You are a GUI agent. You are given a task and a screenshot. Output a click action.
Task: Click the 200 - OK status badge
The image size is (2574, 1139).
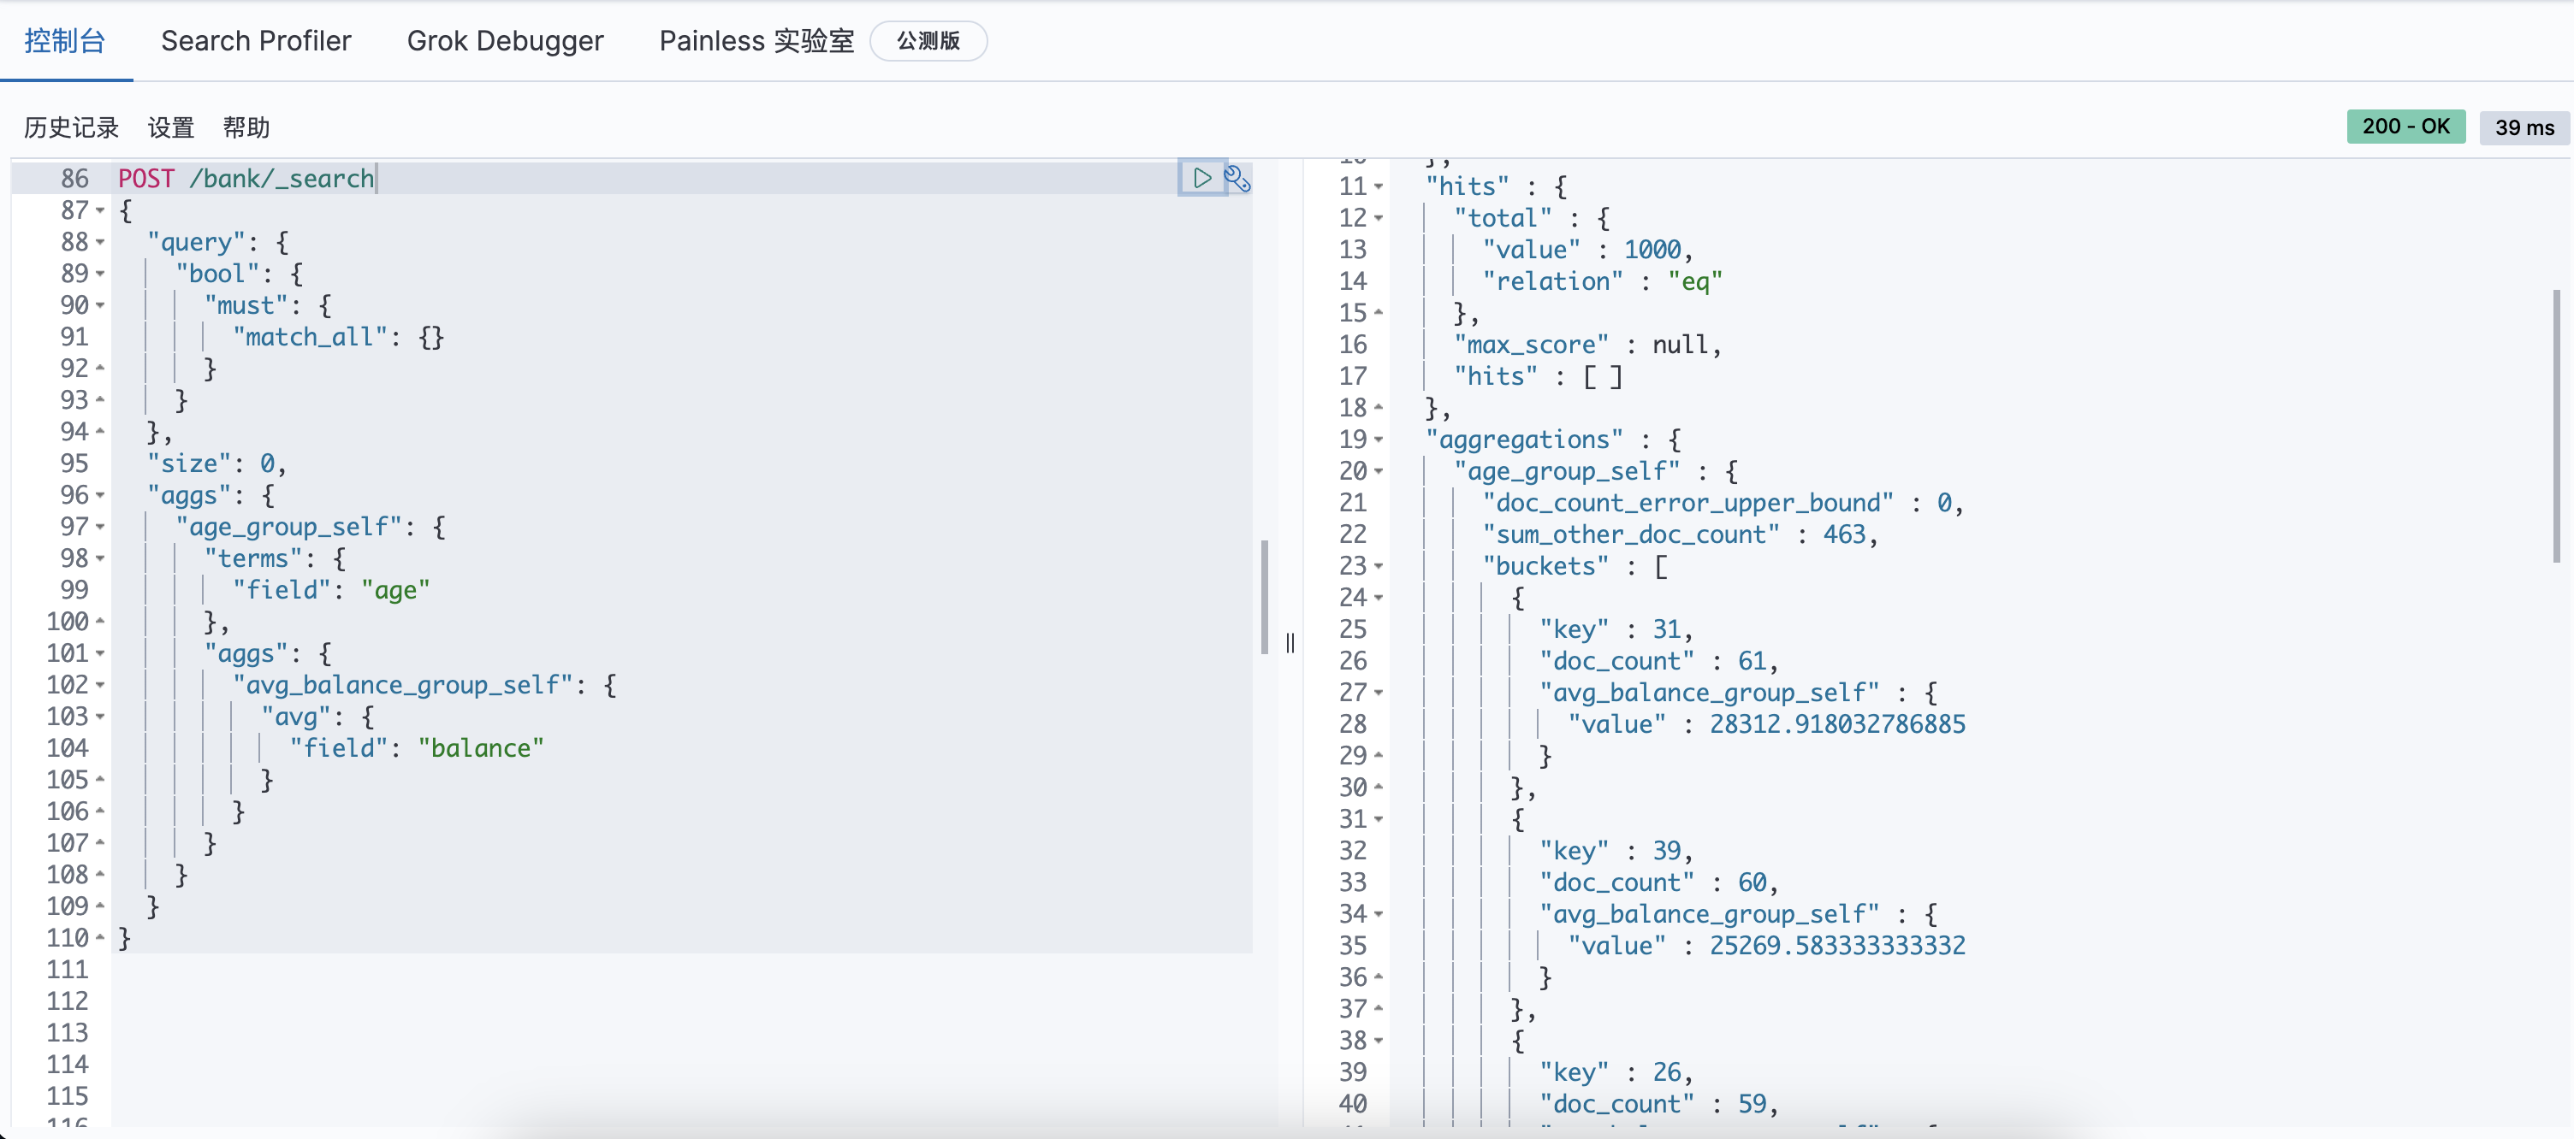[x=2405, y=127]
